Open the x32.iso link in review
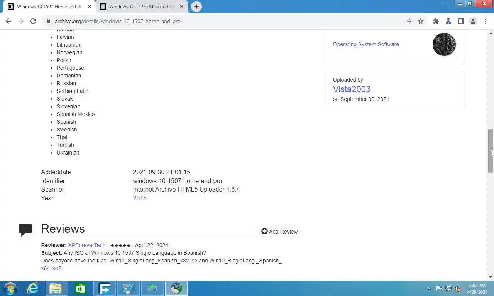The width and height of the screenshot is (494, 296). coord(189,261)
